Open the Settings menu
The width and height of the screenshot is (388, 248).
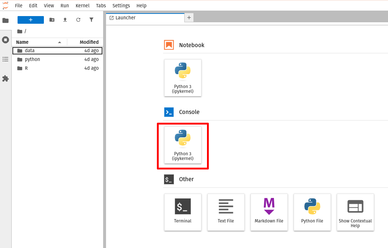click(x=121, y=5)
